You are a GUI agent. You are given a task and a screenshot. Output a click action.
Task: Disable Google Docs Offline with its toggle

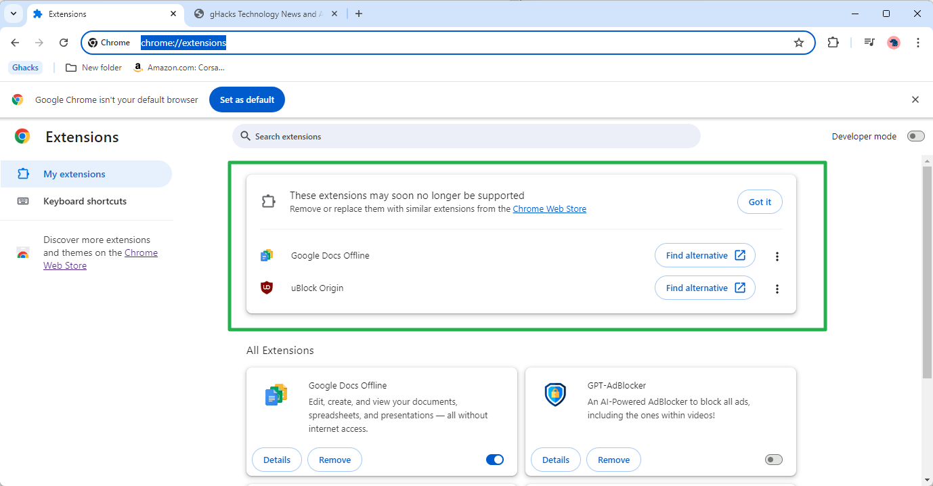(x=495, y=460)
